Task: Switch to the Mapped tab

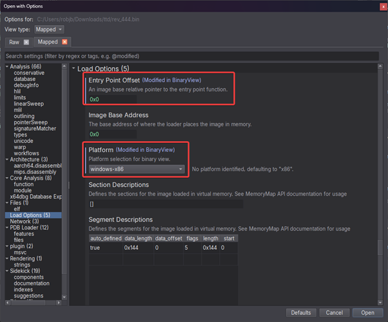Action: click(x=48, y=42)
